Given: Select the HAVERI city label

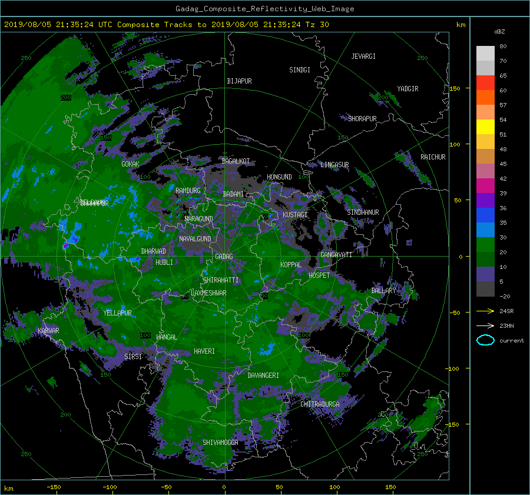Looking at the screenshot, I should tap(204, 351).
